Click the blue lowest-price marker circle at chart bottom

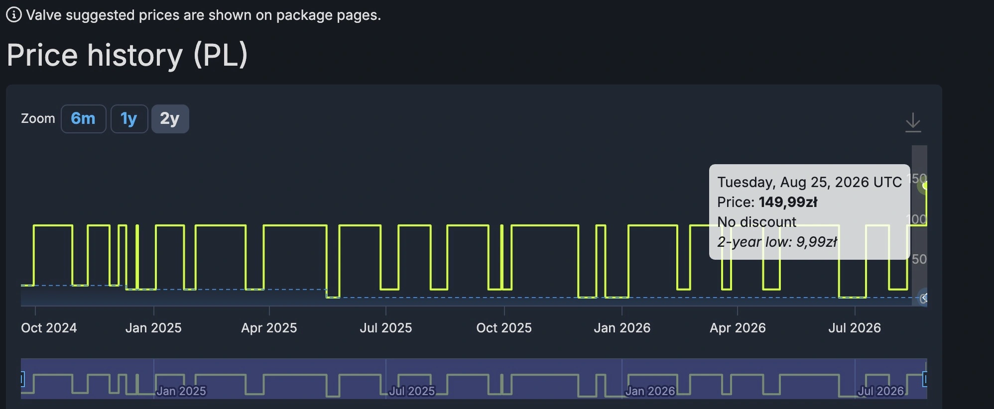pos(924,298)
